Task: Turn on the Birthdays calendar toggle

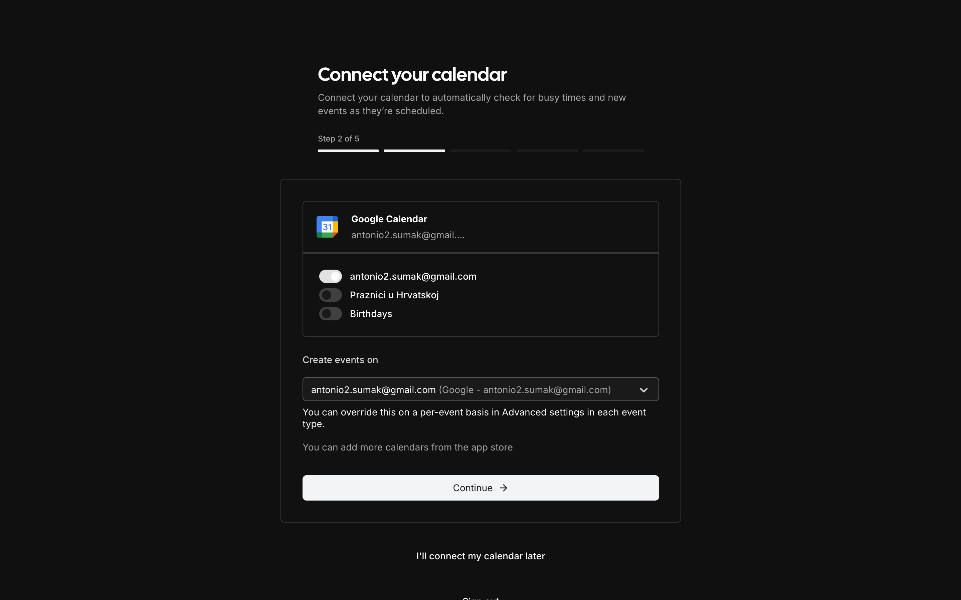Action: point(330,313)
